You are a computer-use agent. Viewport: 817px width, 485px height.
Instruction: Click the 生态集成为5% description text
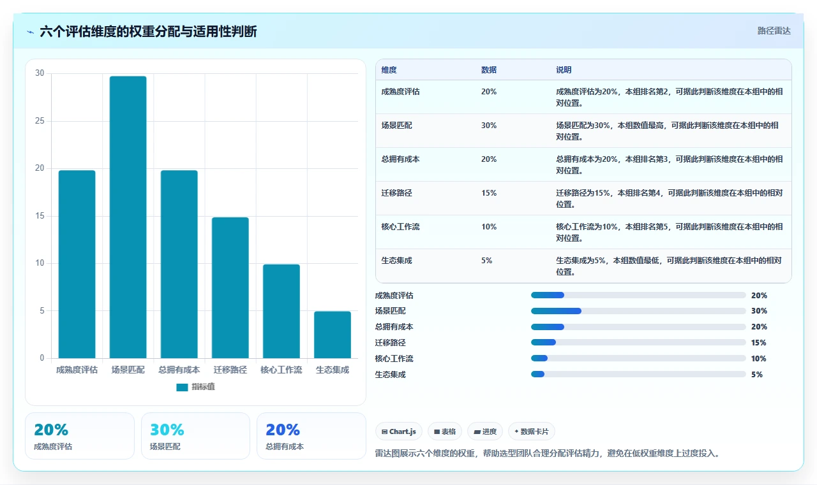click(x=669, y=266)
